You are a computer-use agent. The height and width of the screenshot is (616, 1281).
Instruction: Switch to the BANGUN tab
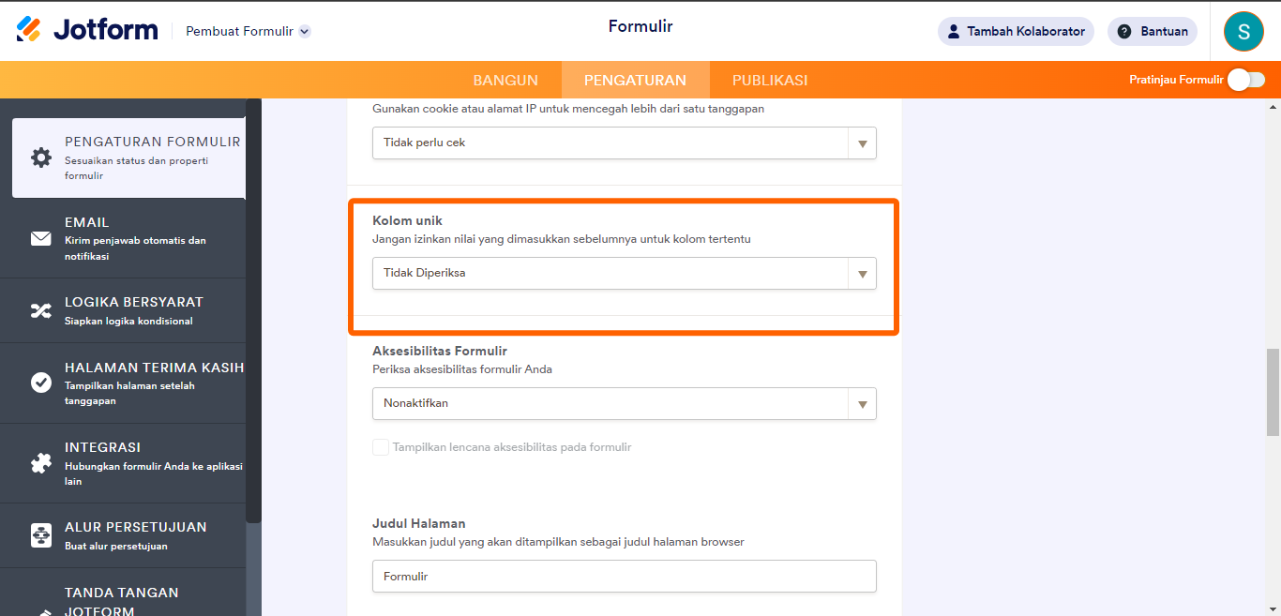click(x=505, y=81)
